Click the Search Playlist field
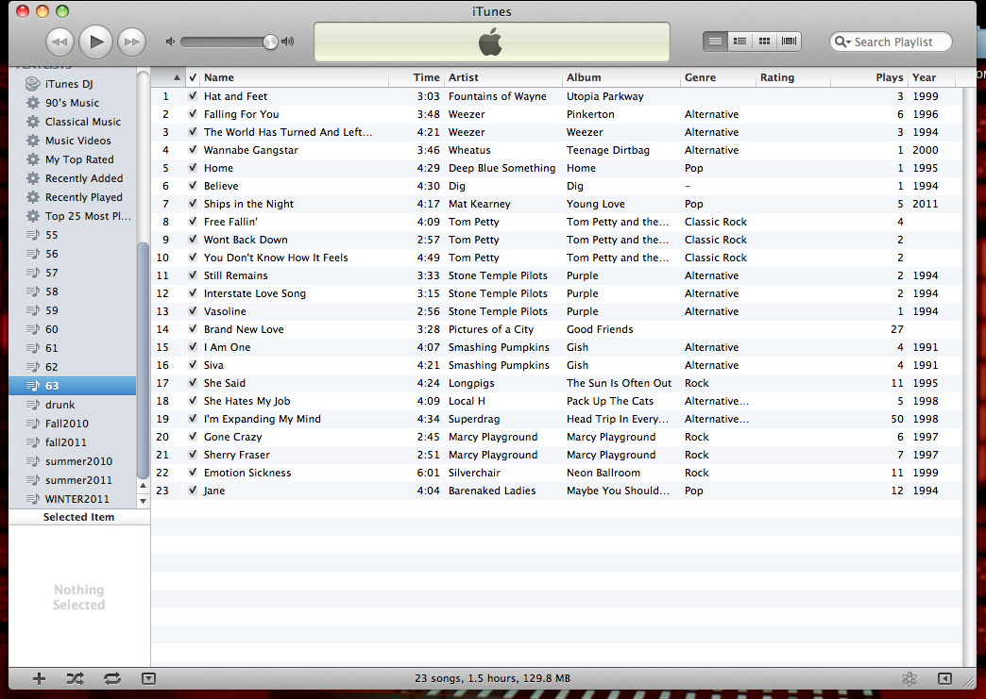 pyautogui.click(x=892, y=42)
